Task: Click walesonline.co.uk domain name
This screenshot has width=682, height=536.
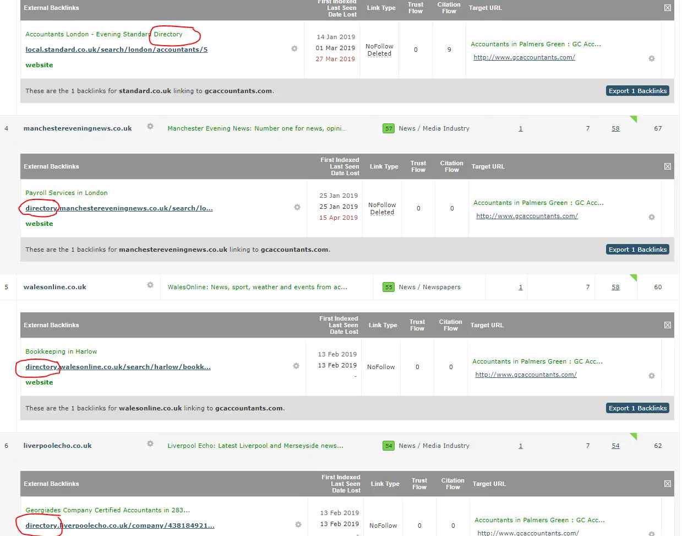Action: point(54,287)
